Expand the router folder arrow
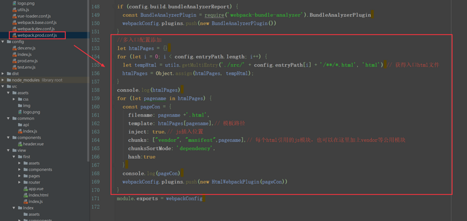Image resolution: width=467 pixels, height=221 pixels. (x=20, y=183)
